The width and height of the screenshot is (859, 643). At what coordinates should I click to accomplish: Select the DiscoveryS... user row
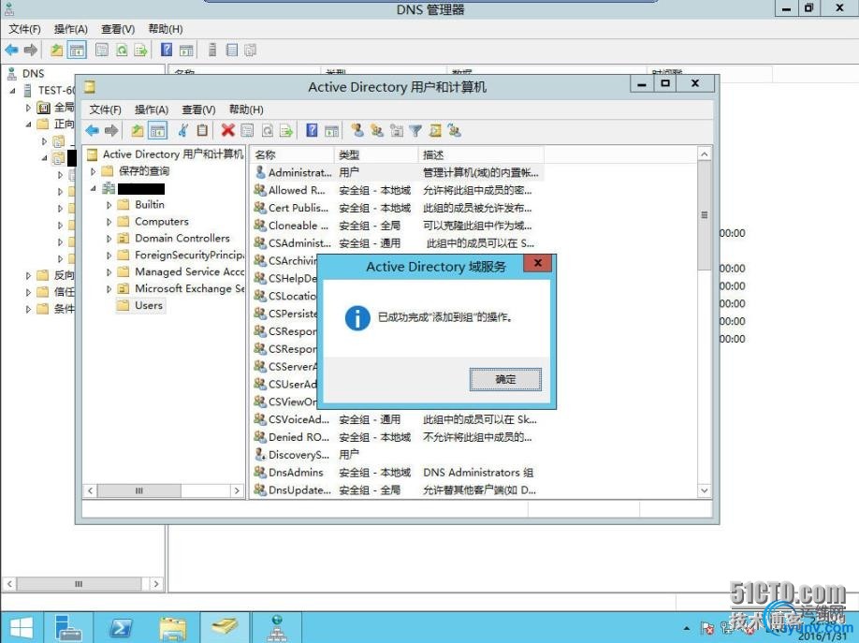pyautogui.click(x=398, y=455)
